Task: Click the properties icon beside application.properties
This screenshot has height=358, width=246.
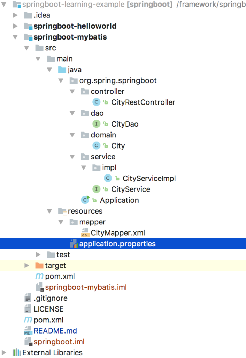Action: click(x=73, y=244)
